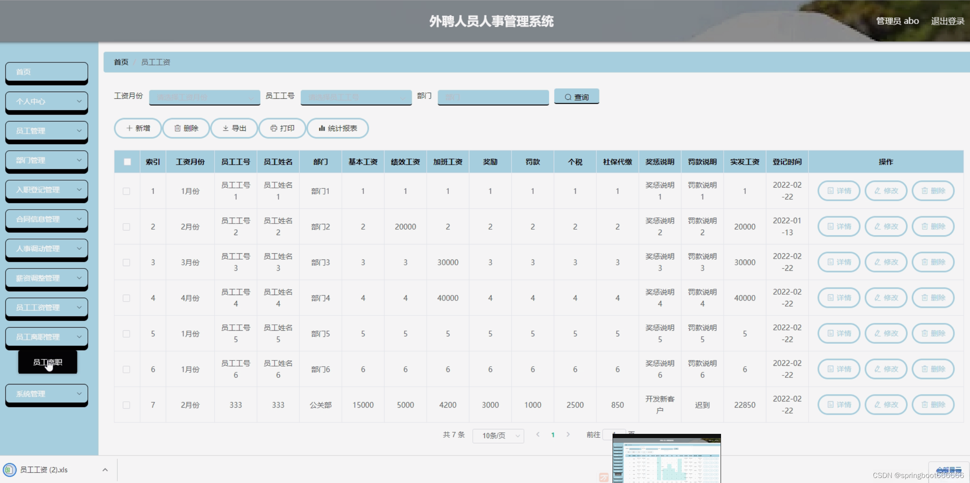970x483 pixels.
Task: Select the checkbox for row 7
Action: click(126, 405)
